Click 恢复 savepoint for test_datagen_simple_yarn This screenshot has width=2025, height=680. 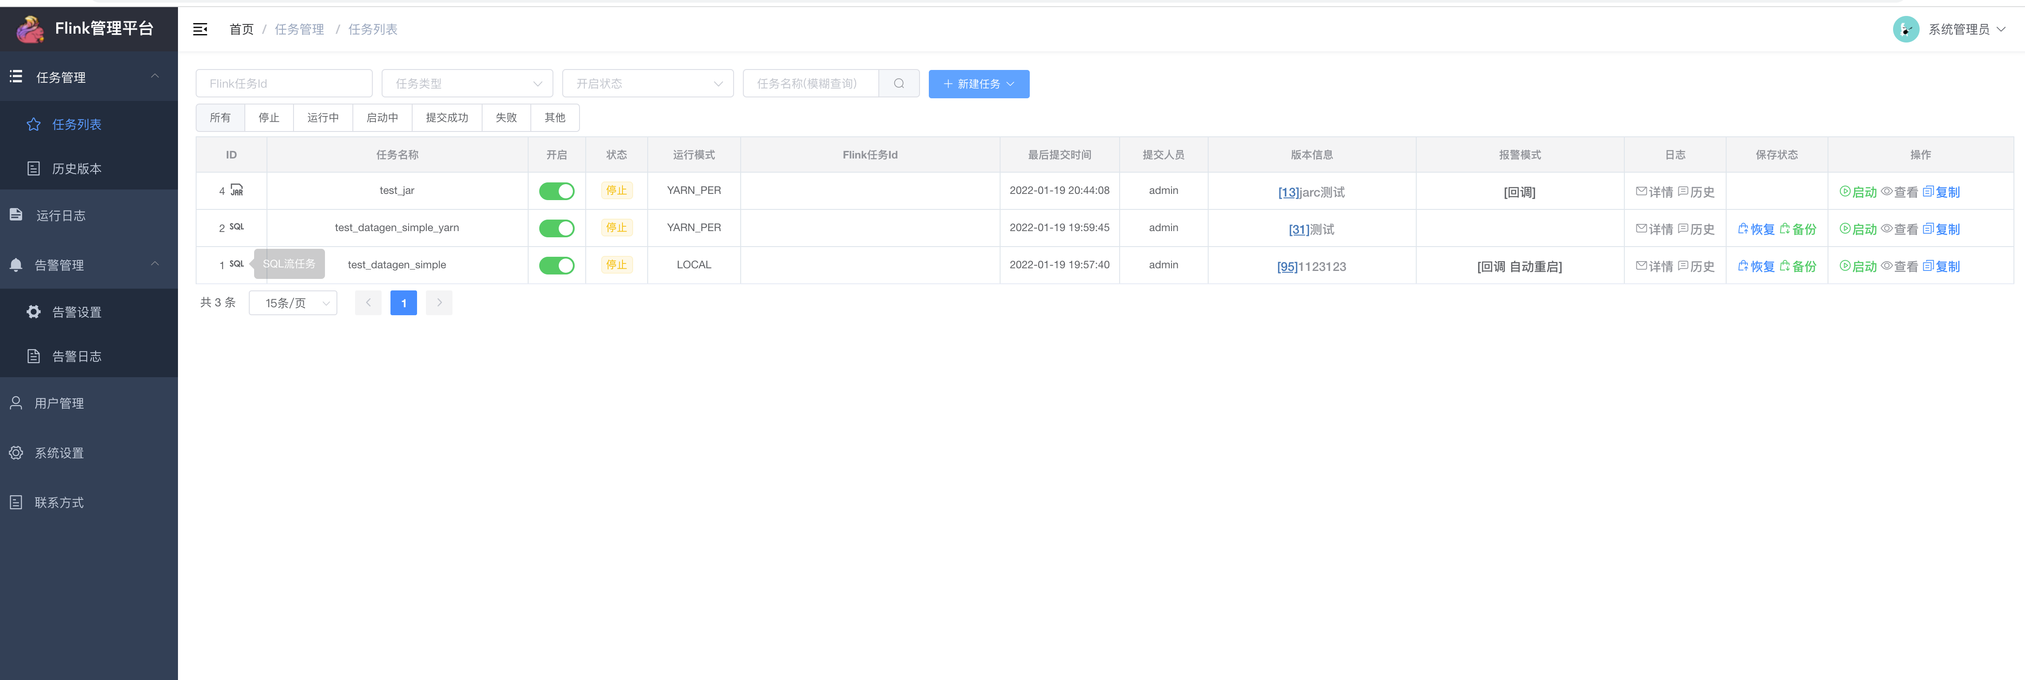[x=1756, y=229]
